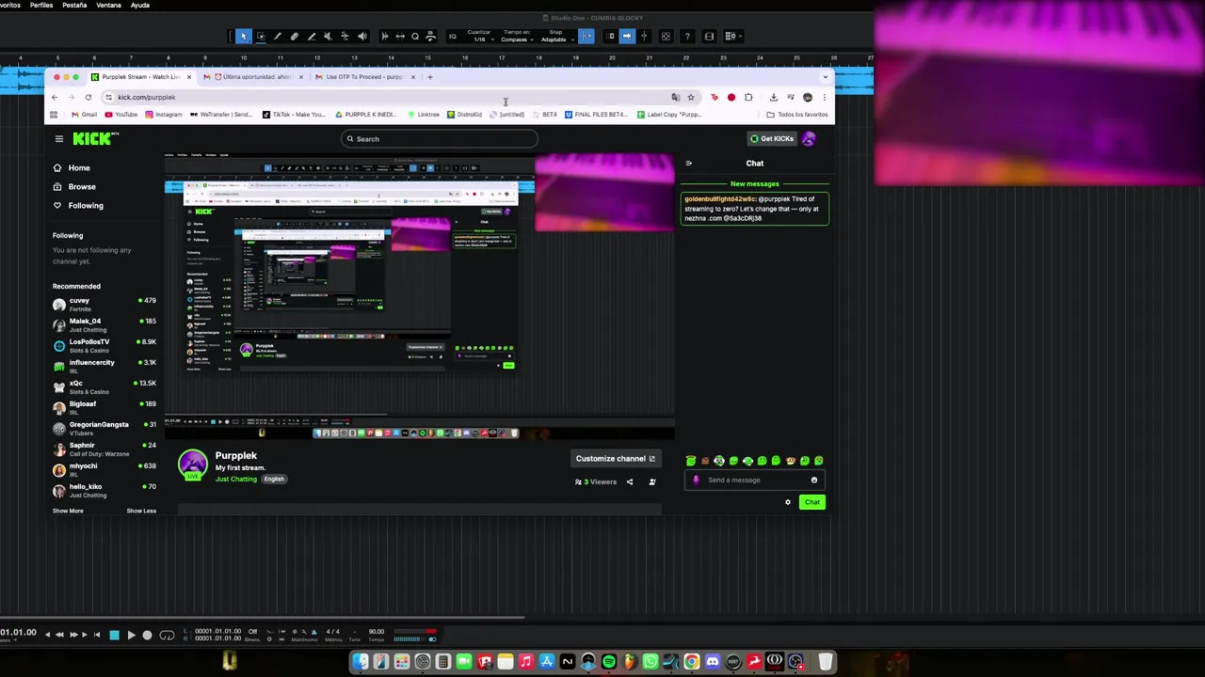Open the emoji picker in chat input
1205x677 pixels.
click(814, 480)
